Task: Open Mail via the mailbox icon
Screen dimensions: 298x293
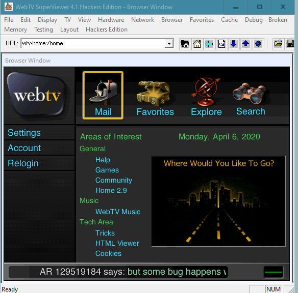Action: (103, 95)
